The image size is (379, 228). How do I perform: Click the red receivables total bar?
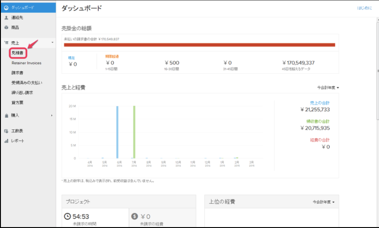(x=199, y=45)
